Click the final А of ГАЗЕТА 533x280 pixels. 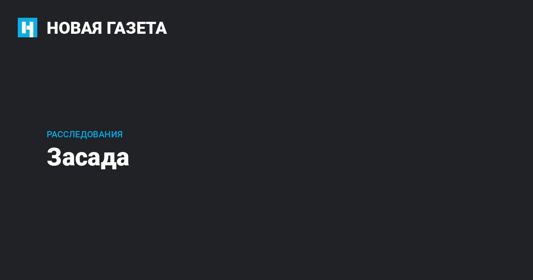(x=161, y=28)
